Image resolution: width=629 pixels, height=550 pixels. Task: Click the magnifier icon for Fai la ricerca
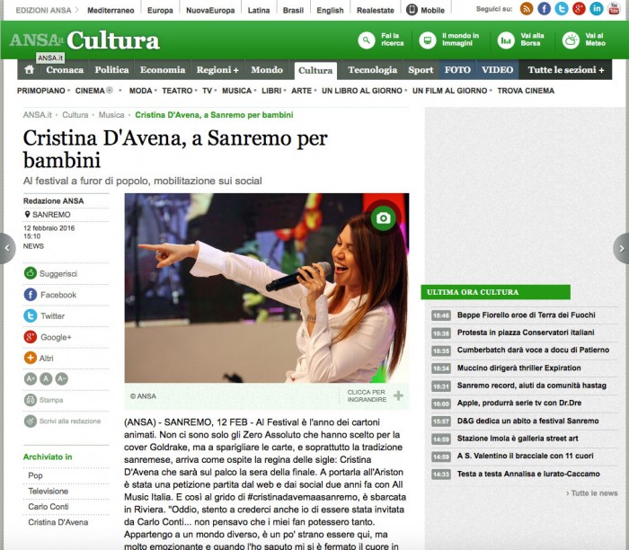[366, 40]
